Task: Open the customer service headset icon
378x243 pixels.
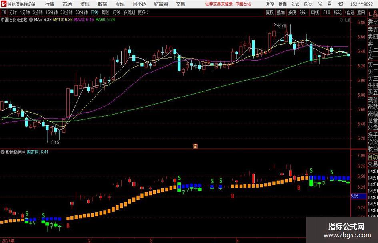Action: pyautogui.click(x=320, y=4)
